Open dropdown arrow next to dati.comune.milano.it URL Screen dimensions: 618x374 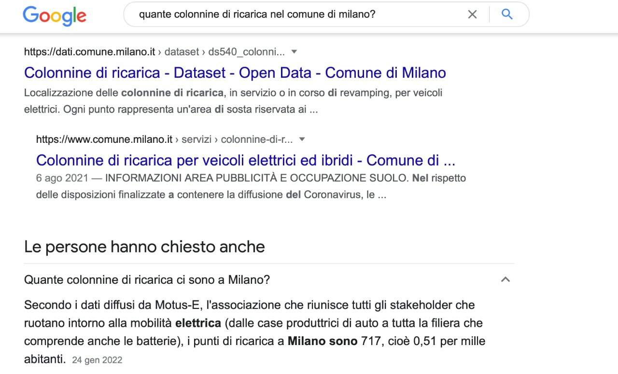click(x=294, y=52)
